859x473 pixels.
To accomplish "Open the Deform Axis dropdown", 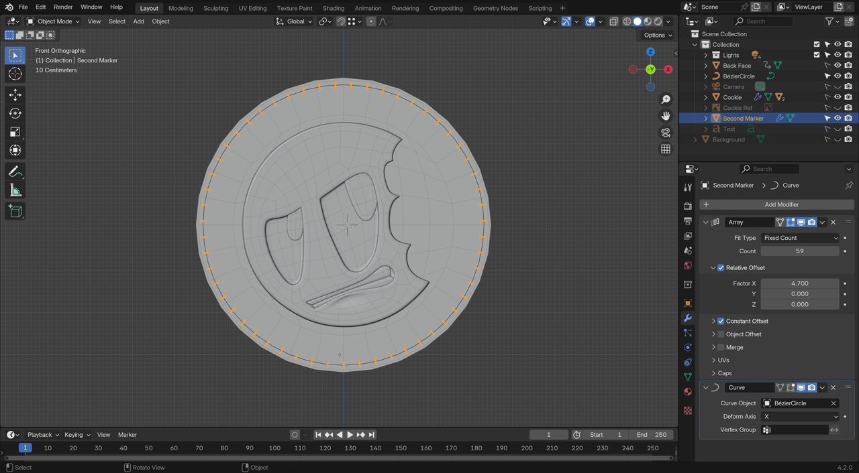I will pos(800,417).
